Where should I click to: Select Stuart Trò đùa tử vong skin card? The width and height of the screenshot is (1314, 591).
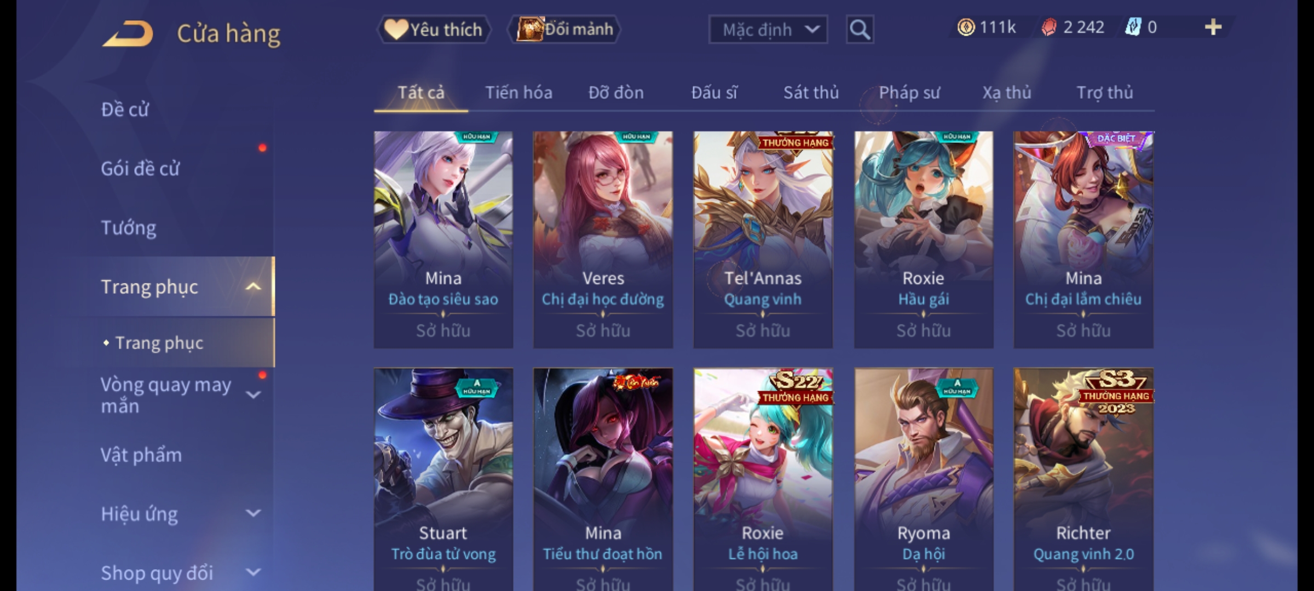443,479
